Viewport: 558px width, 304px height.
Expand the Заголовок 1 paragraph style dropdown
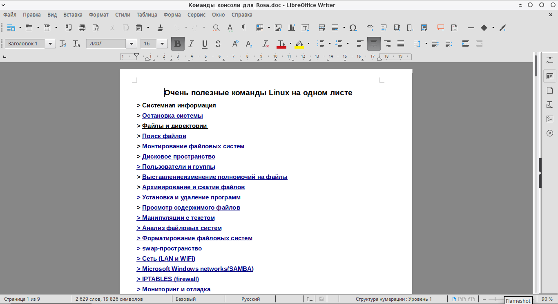point(50,44)
